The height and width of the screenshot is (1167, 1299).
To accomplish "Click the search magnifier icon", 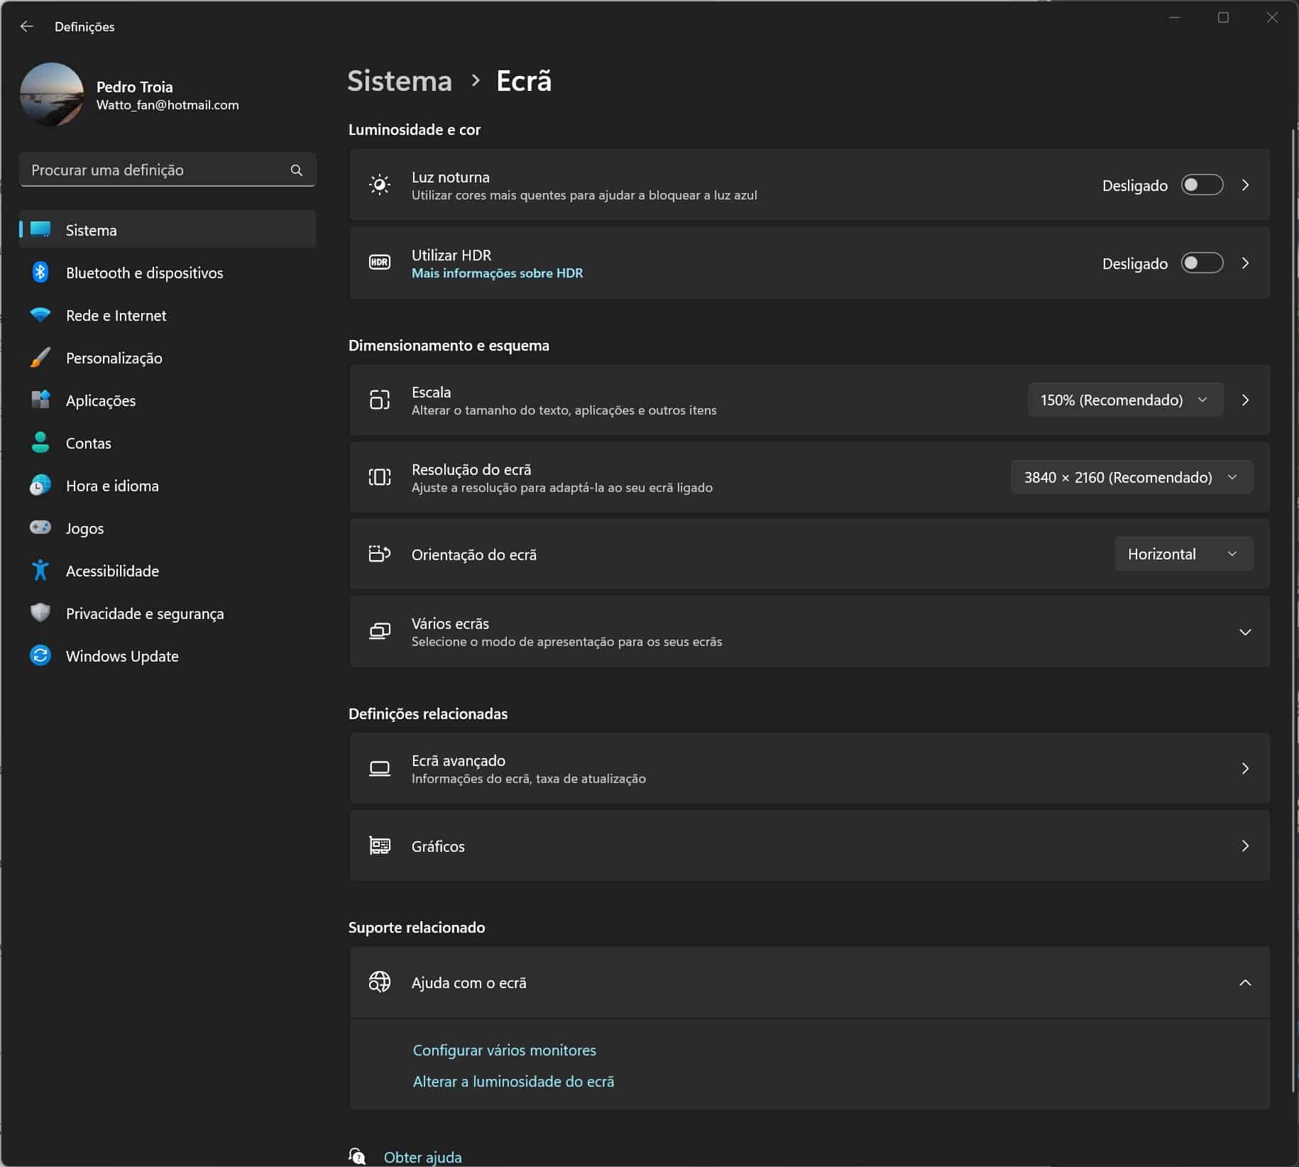I will 296,170.
